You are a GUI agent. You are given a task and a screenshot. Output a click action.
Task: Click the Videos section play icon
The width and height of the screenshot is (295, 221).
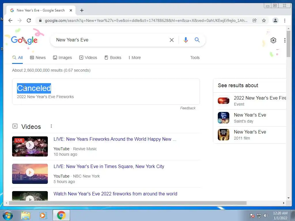[x=15, y=126]
